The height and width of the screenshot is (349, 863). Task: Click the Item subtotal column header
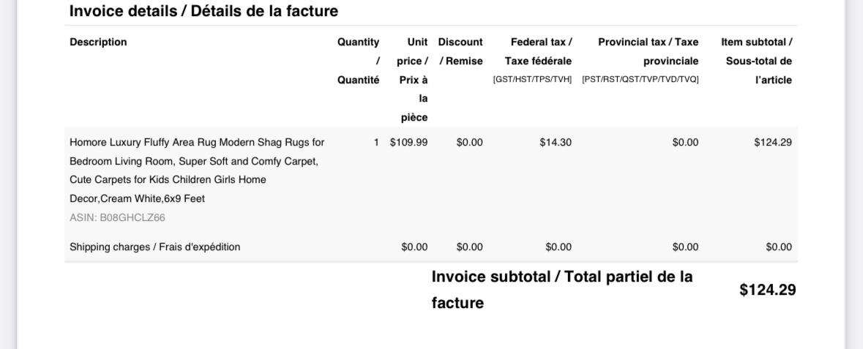point(757,61)
